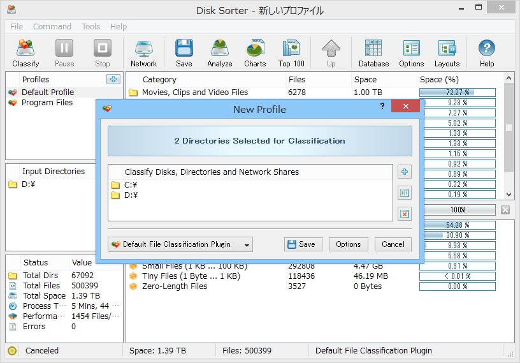Click the scroll up arrow of category list
This screenshot has height=363, width=520.
click(509, 78)
